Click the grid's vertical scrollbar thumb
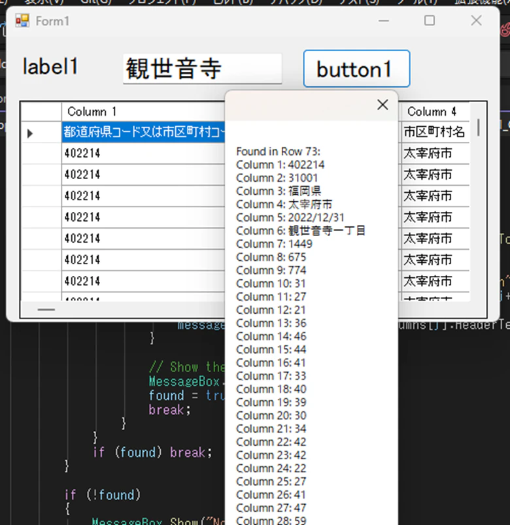510x525 pixels. click(x=479, y=127)
